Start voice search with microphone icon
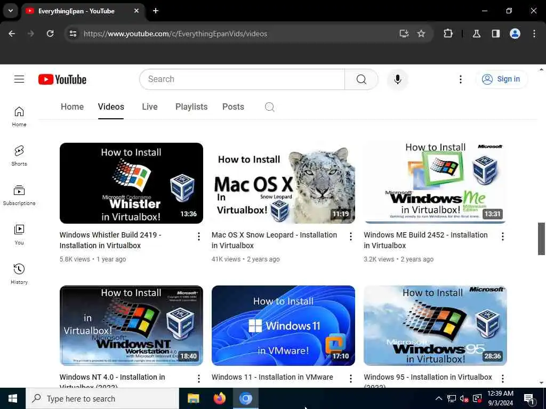This screenshot has height=409, width=546. 397,79
